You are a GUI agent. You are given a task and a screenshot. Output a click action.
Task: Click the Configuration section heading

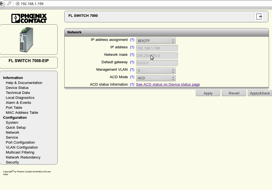(x=15, y=118)
